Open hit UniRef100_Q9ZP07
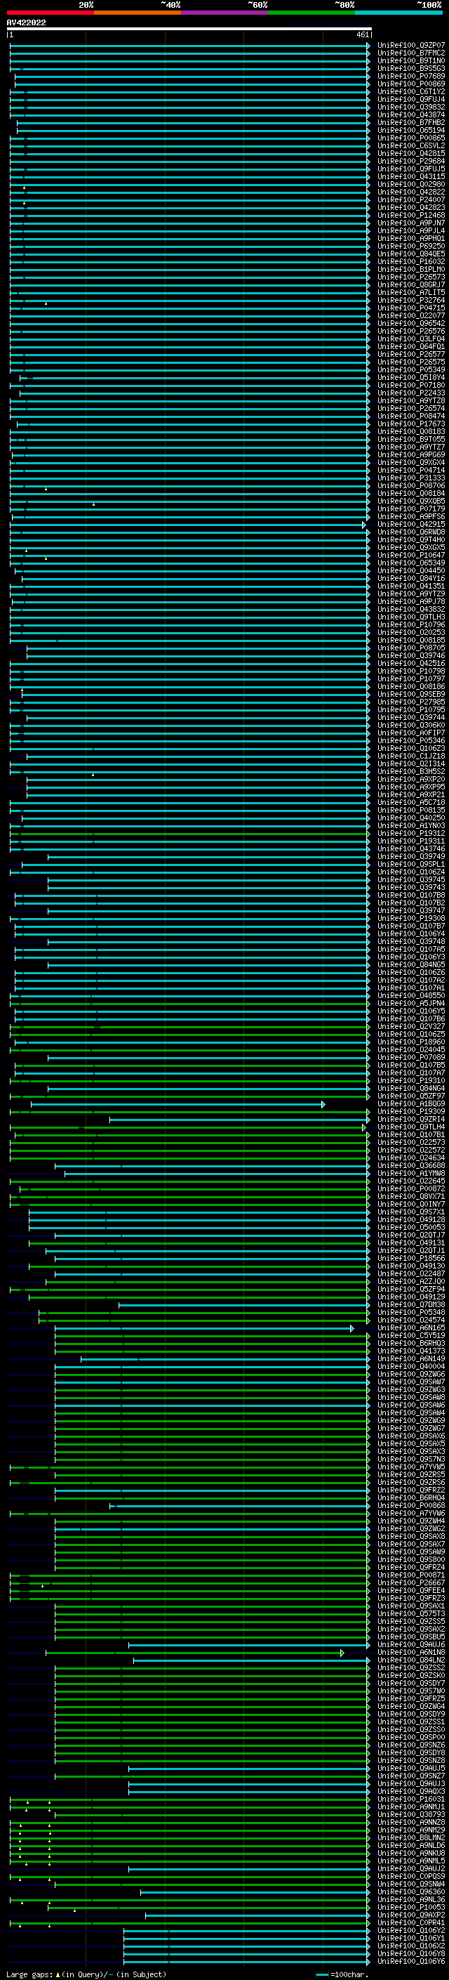The image size is (449, 1980). tap(410, 46)
